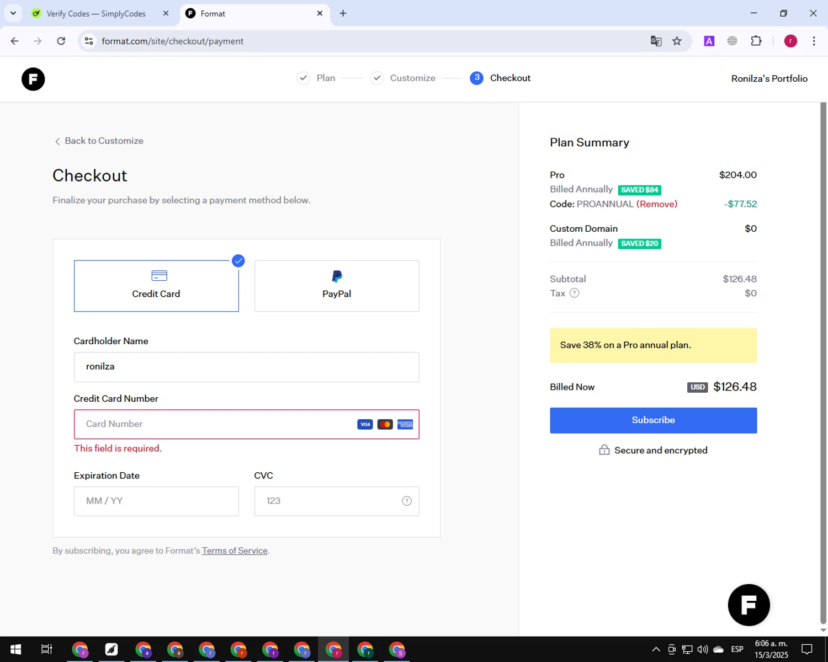Open the notification center icon
The width and height of the screenshot is (828, 662).
pos(807,649)
